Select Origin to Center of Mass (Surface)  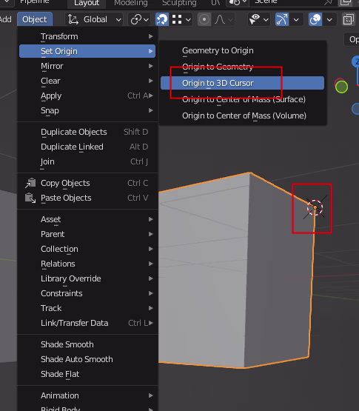click(242, 99)
